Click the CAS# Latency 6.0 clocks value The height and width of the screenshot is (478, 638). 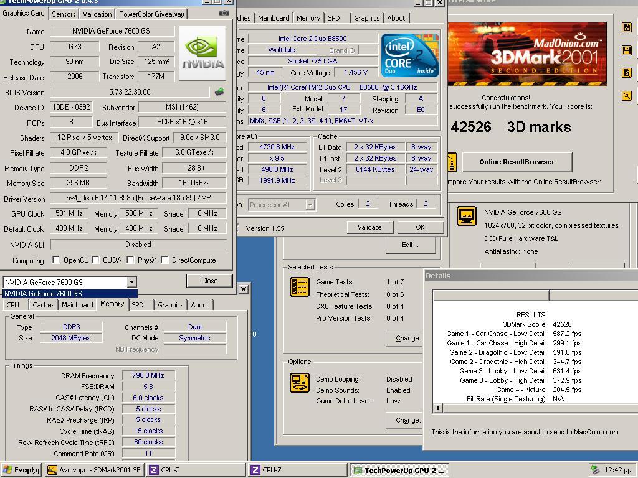coord(148,398)
